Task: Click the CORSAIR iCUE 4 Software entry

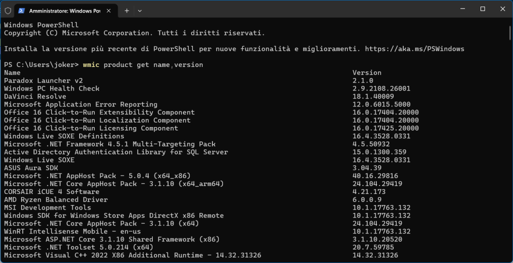Action: coord(52,191)
